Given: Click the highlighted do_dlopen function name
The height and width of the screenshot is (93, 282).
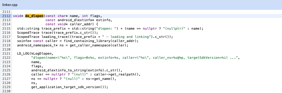Looking at the screenshot, I should point(34,16).
